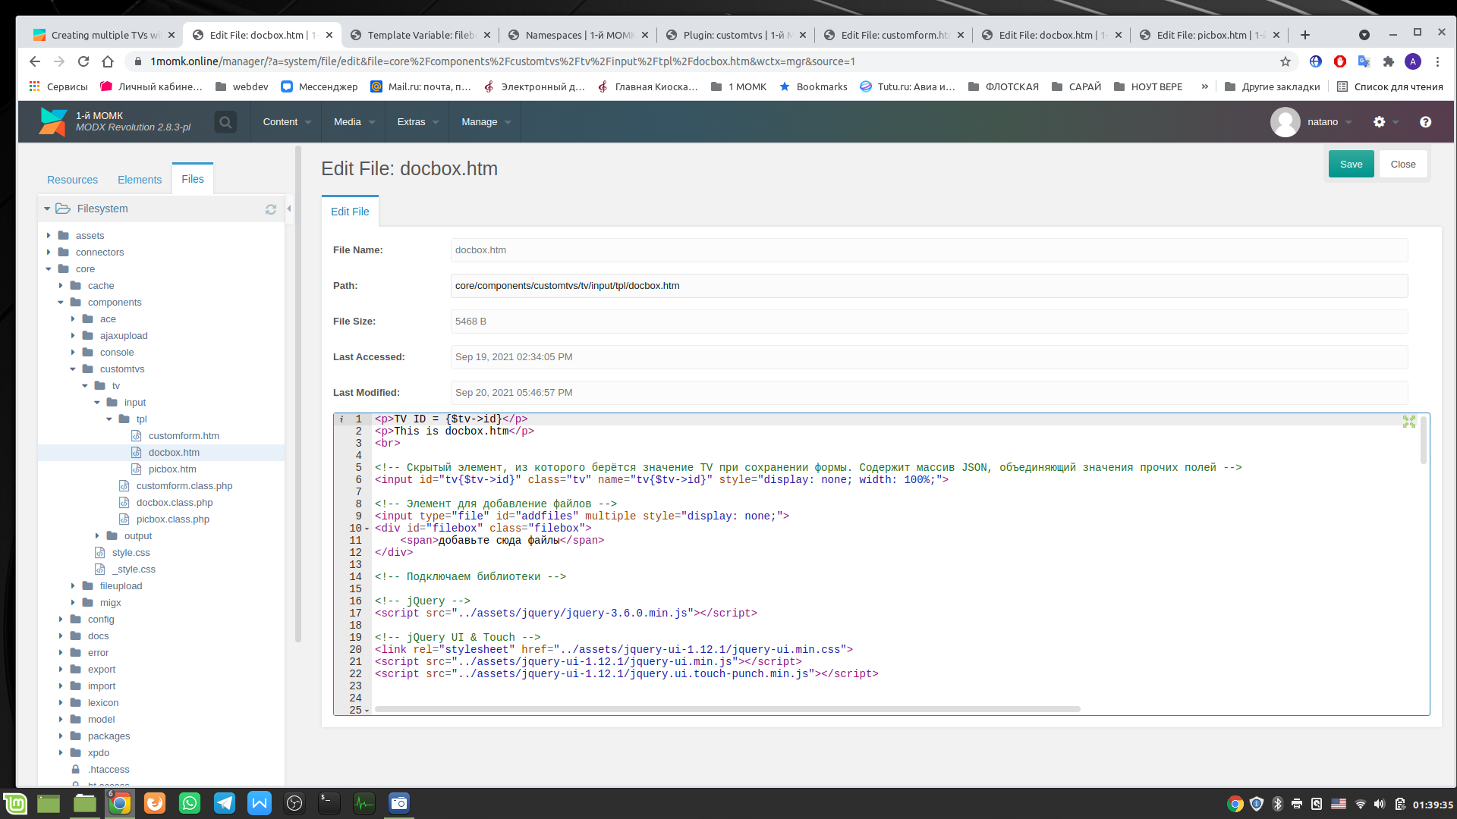Open Список для чтения reading list
This screenshot has height=819, width=1457.
pos(1389,86)
